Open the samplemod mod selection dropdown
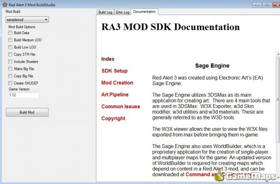Image resolution: width=280 pixels, height=184 pixels. tap(27, 20)
